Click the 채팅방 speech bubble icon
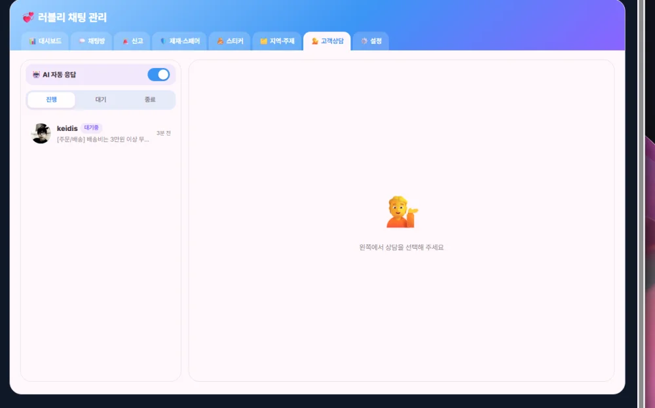 point(82,41)
